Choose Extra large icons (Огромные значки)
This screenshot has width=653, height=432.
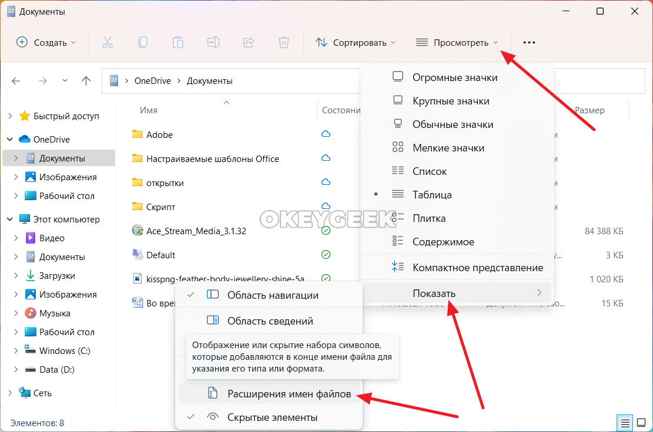point(457,77)
